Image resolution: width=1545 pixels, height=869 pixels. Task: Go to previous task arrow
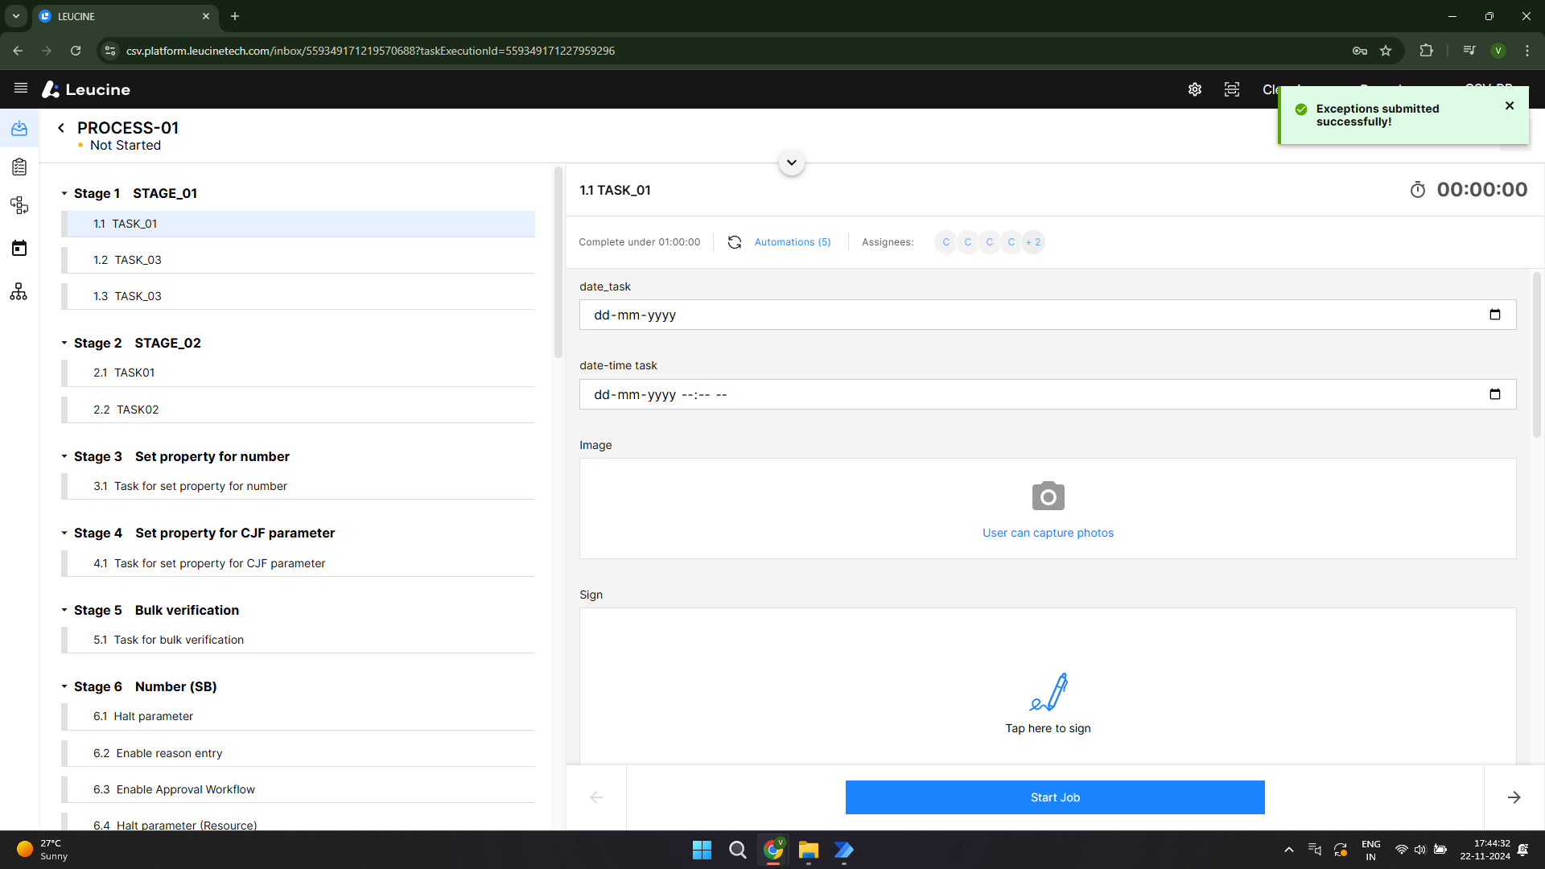click(596, 797)
